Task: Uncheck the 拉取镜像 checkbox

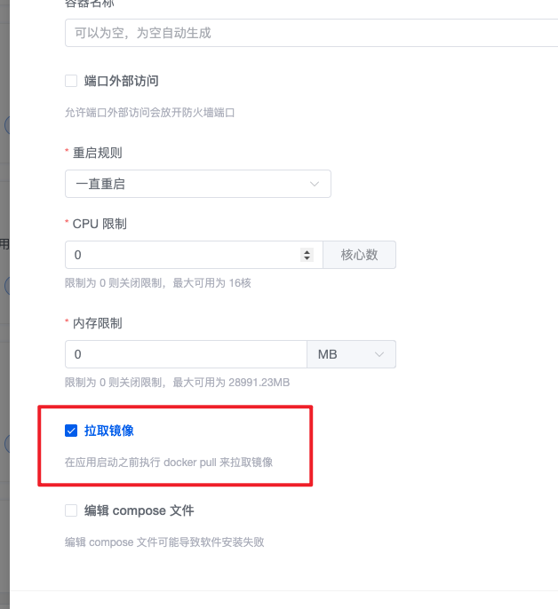Action: click(71, 431)
